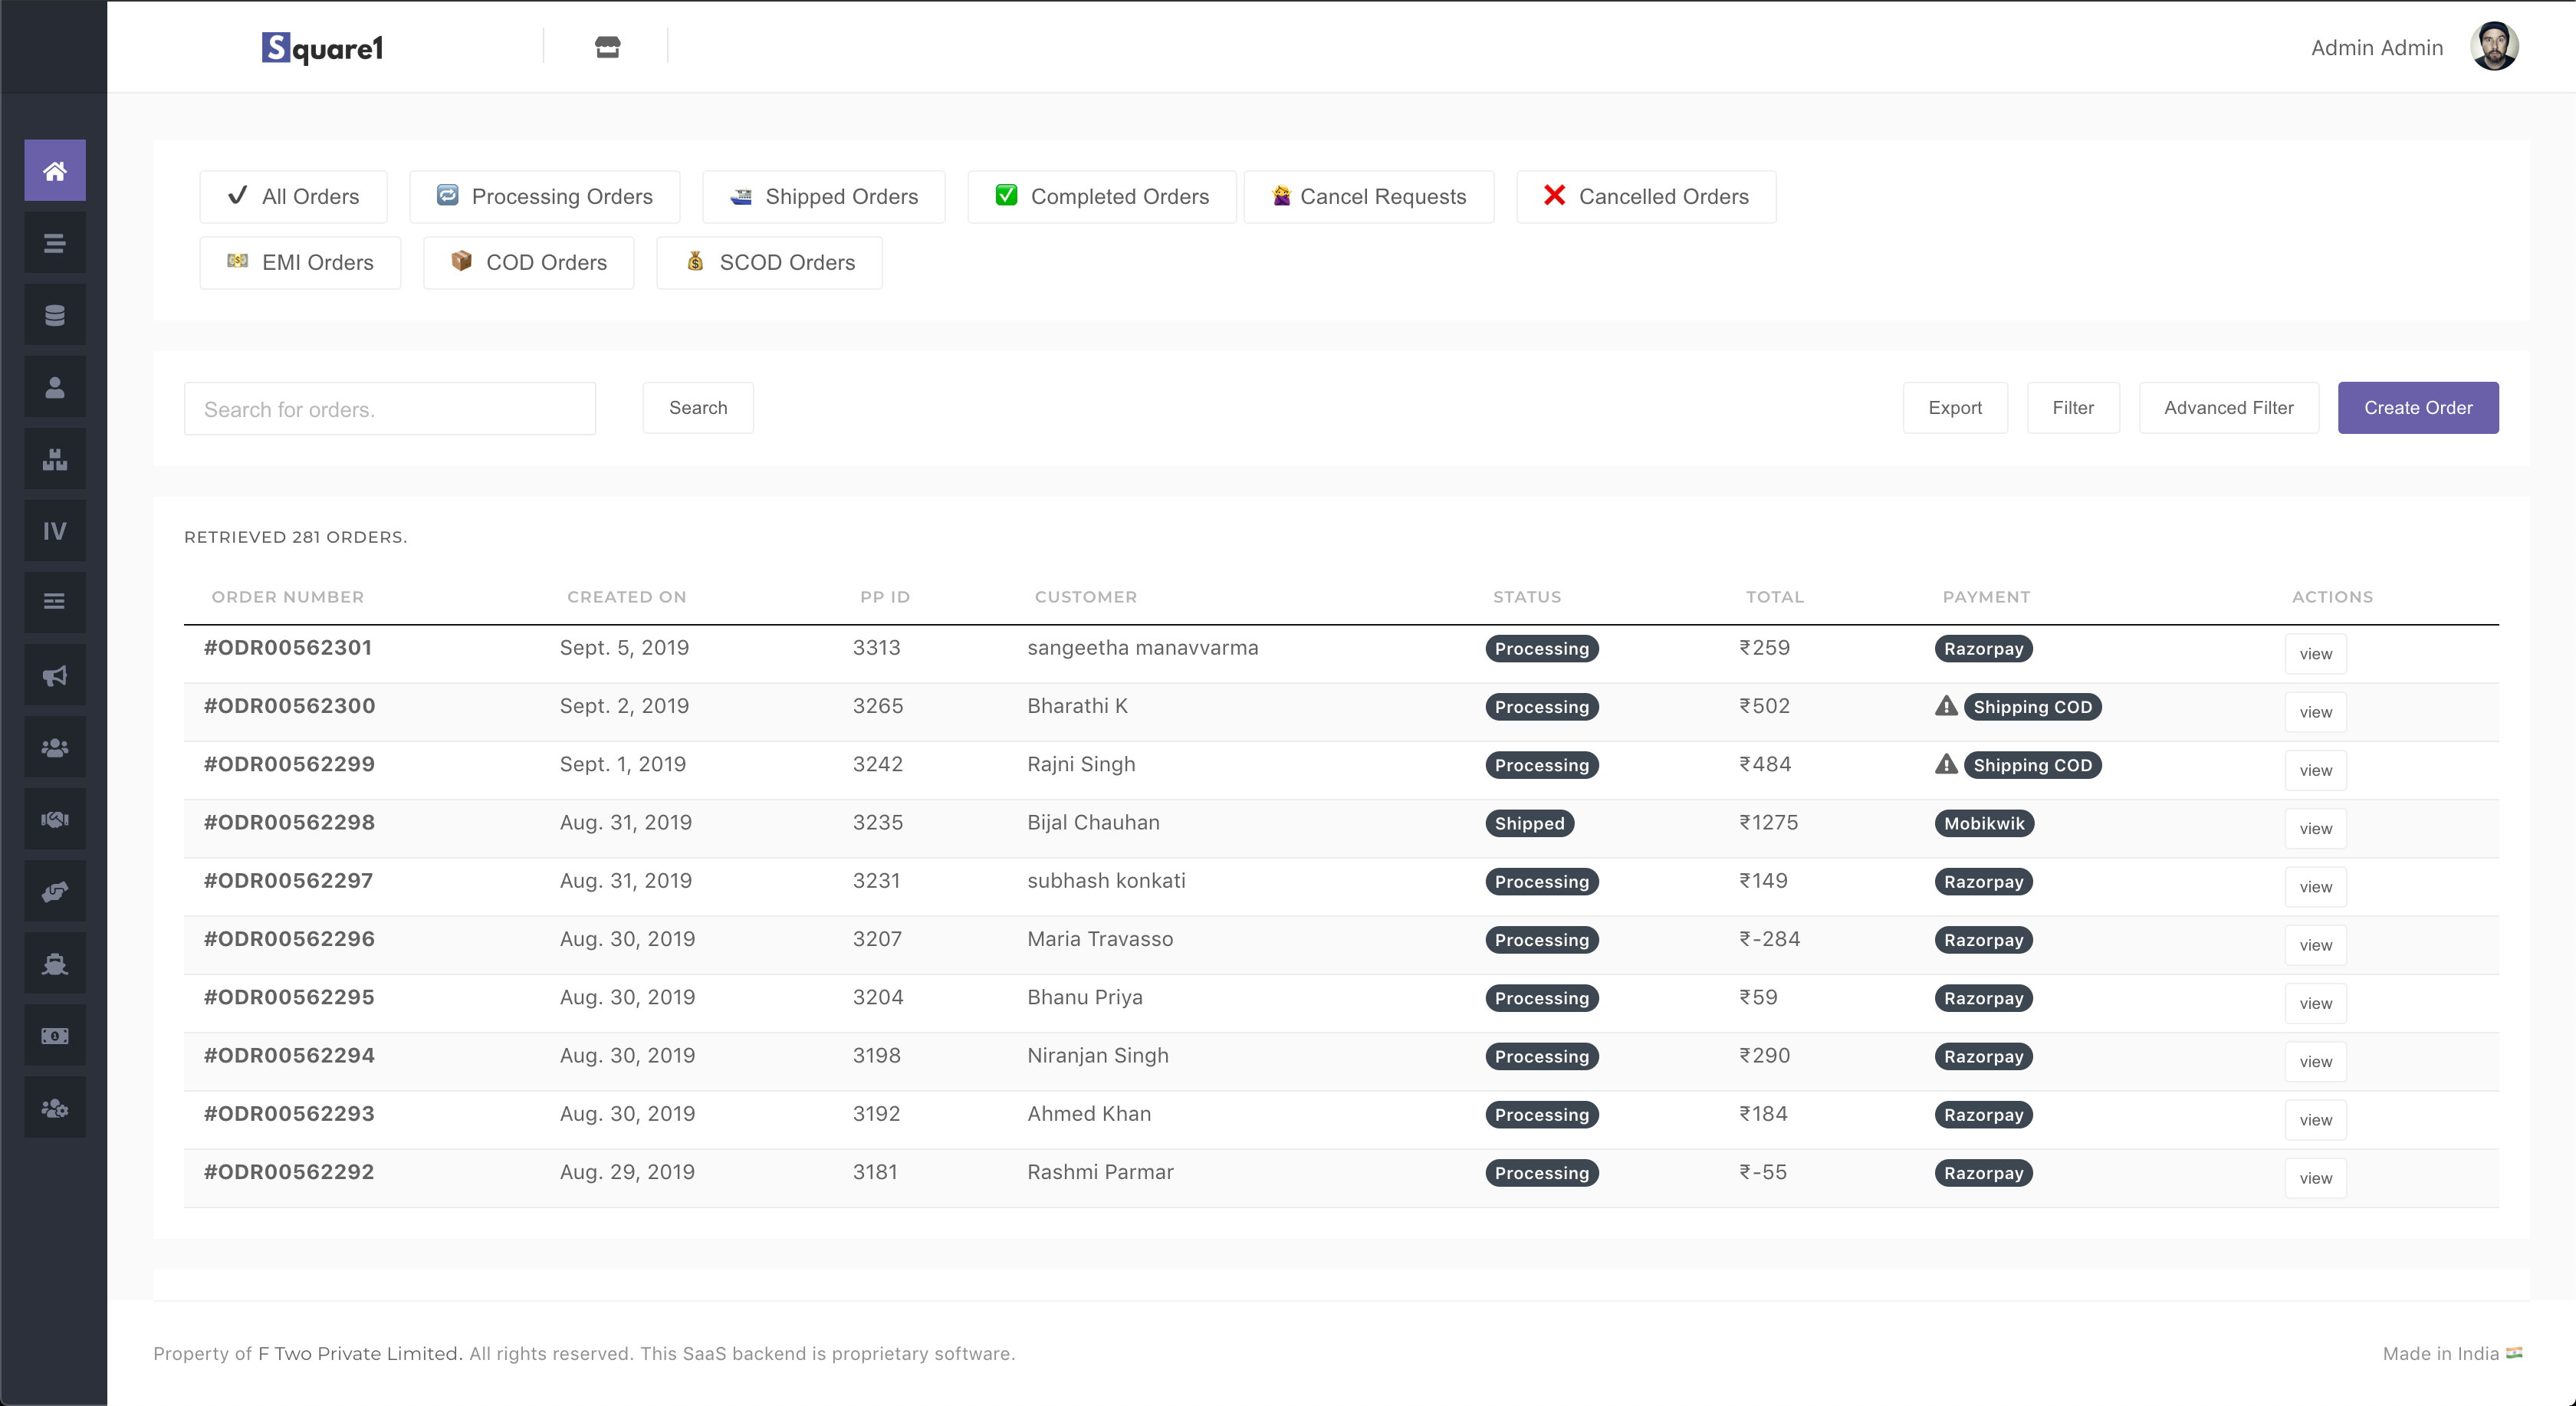Focus the Search for orders field

[389, 408]
